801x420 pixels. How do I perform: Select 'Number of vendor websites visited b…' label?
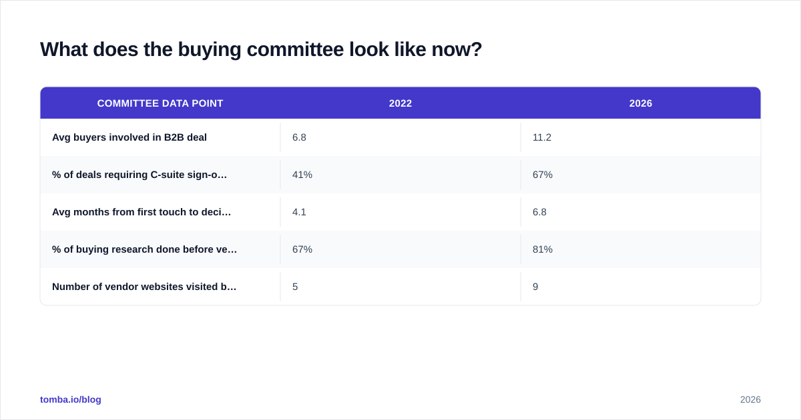pos(144,287)
